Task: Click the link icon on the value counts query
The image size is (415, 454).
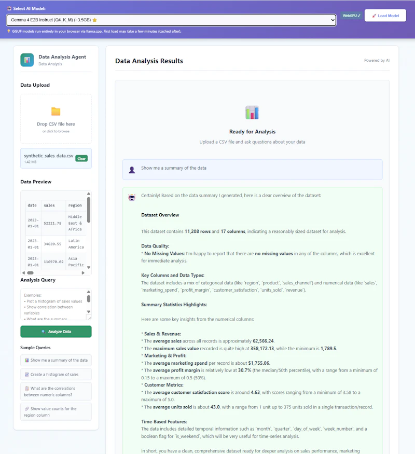Action: coord(26,408)
